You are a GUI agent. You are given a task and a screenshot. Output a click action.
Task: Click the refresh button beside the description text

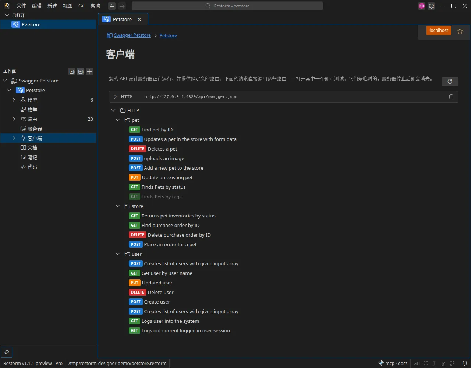tap(450, 81)
